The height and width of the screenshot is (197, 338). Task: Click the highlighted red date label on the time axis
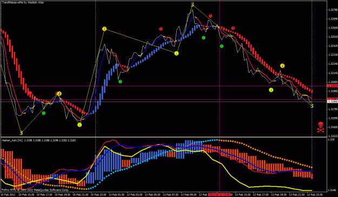click(x=220, y=195)
